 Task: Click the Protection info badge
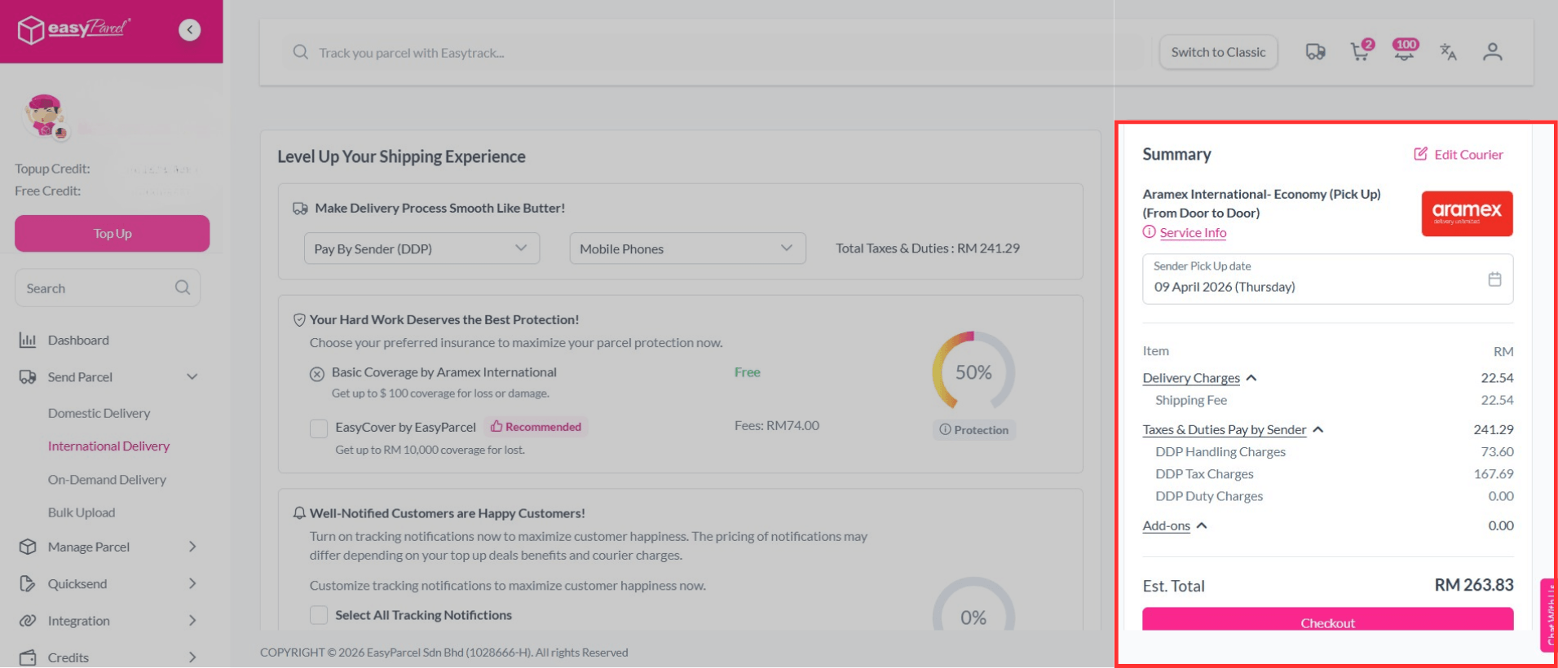coord(973,430)
